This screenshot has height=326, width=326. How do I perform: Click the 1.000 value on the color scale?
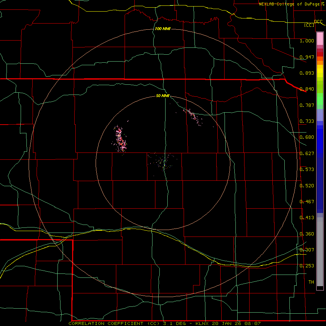click(307, 41)
